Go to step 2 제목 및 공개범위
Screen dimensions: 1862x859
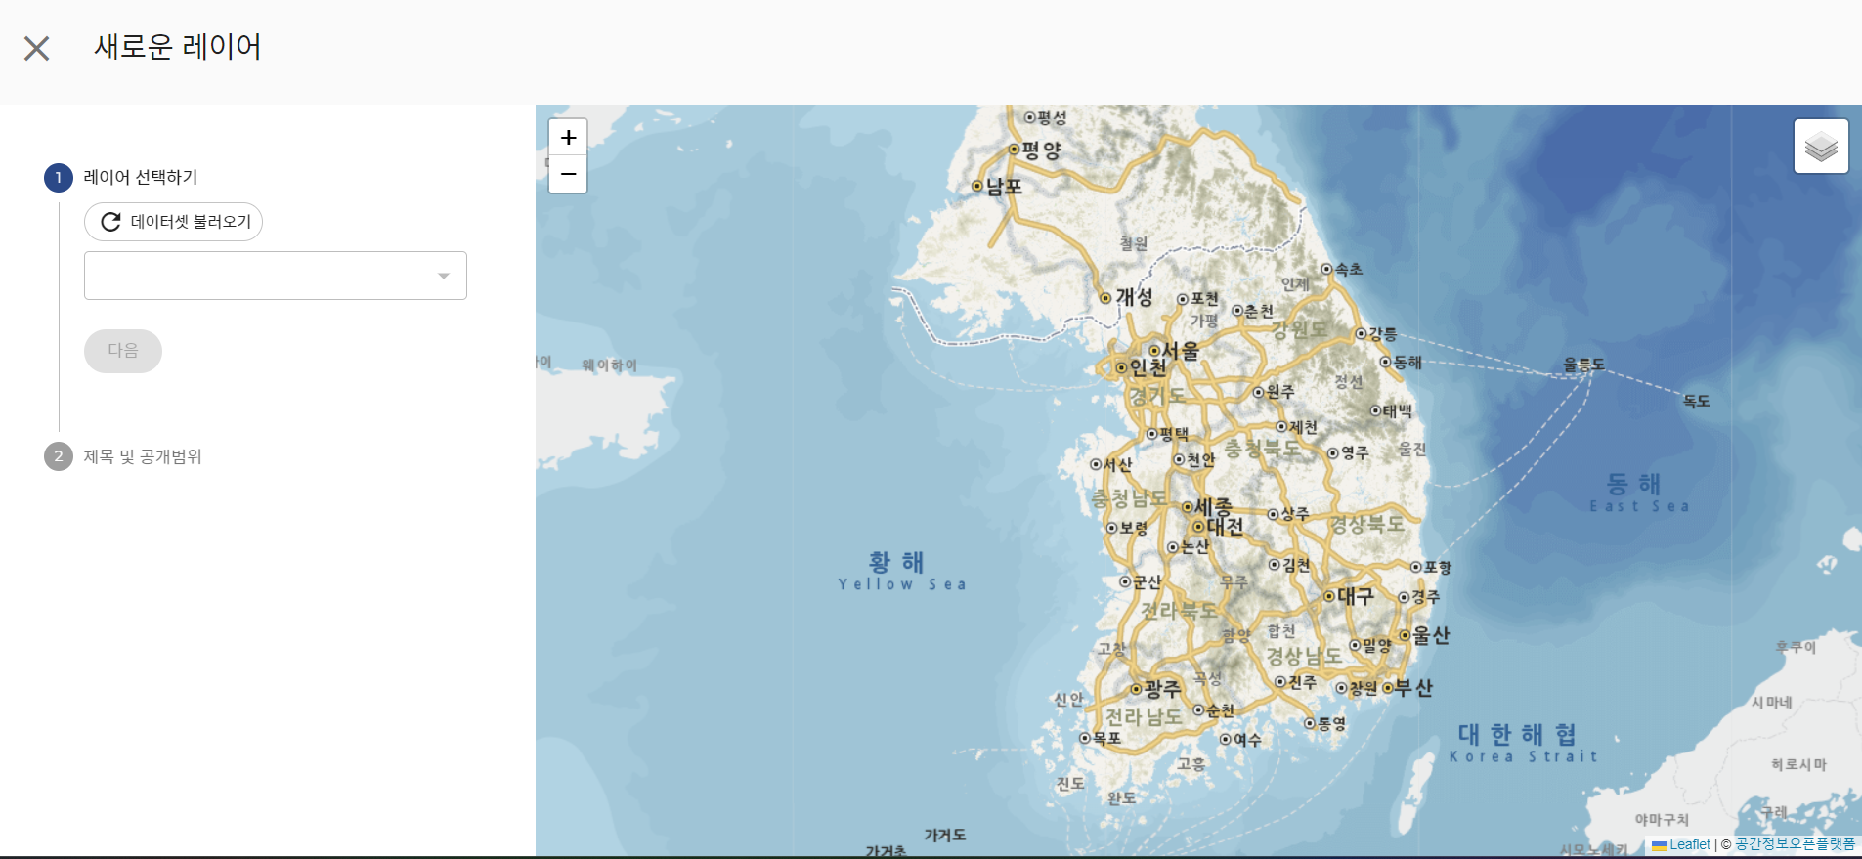142,456
